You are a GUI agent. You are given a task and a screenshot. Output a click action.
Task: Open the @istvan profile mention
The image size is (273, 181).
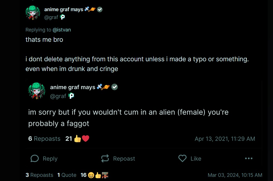(62, 30)
